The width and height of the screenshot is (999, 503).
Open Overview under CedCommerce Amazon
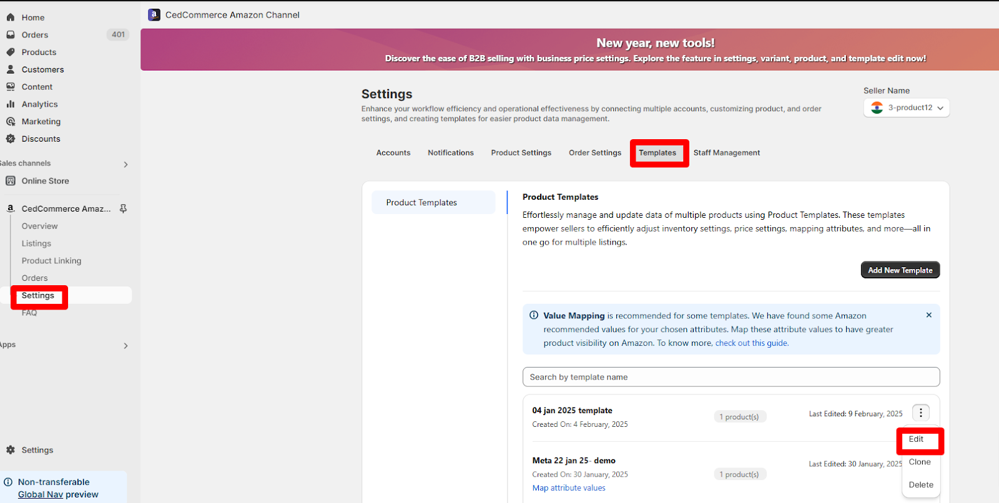39,226
